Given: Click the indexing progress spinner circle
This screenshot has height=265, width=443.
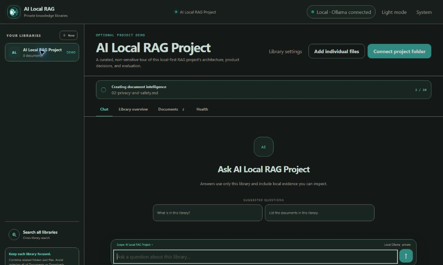Looking at the screenshot, I should (x=103, y=90).
